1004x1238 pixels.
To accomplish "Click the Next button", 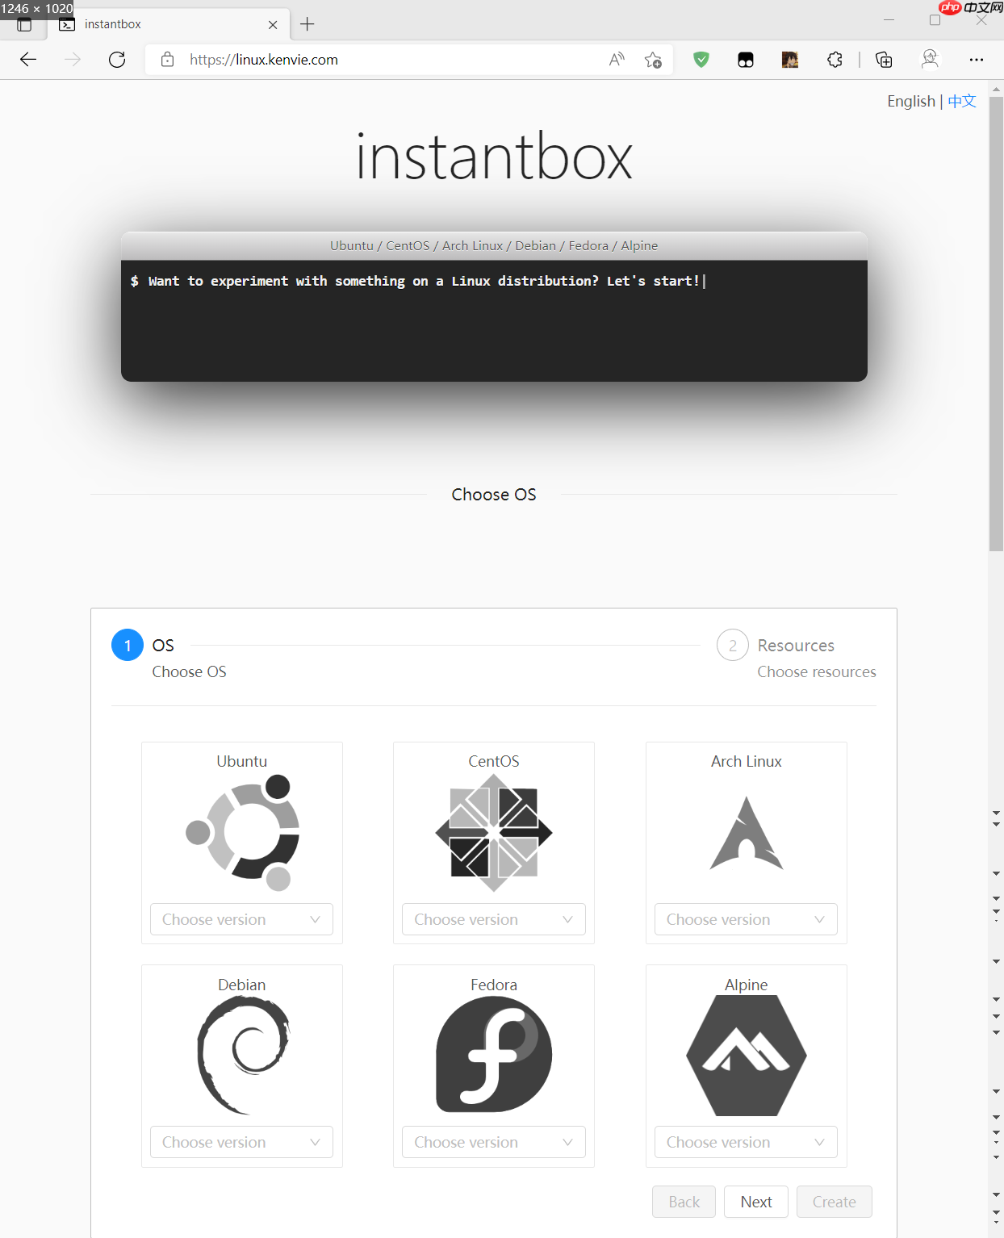I will (755, 1202).
